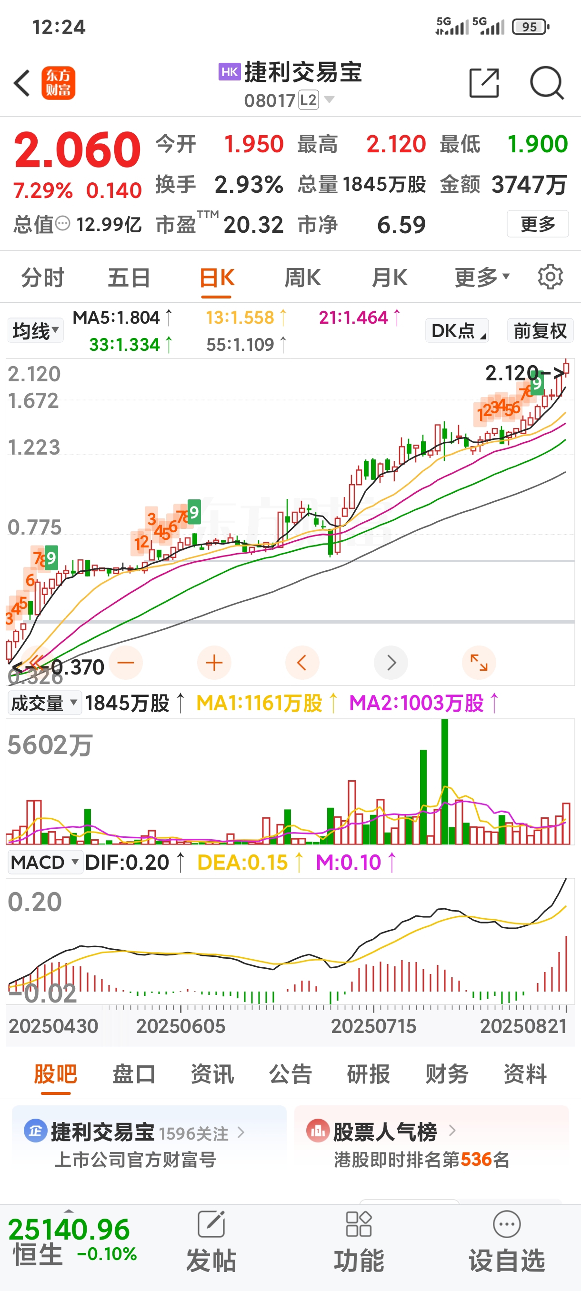
Task: Tap the 20250605 date axis label
Action: (x=181, y=1026)
